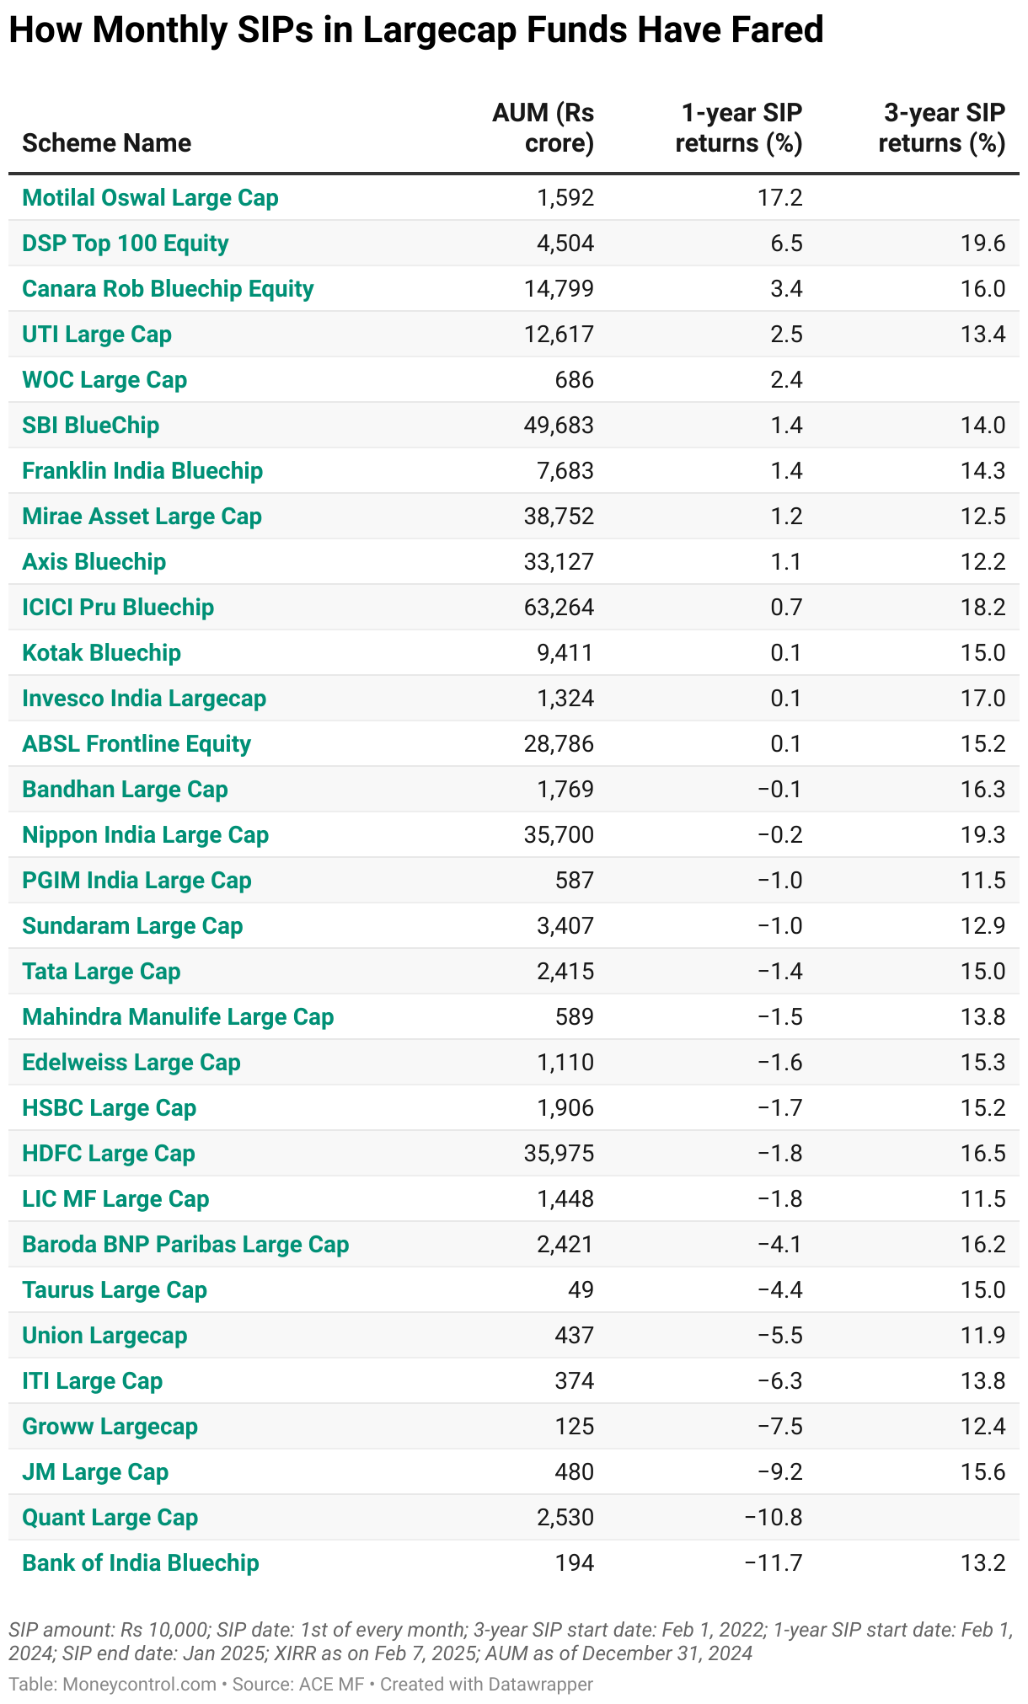Click the 3-year SIP returns header
This screenshot has width=1028, height=1704.
pos(942,128)
